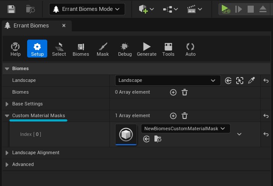
Task: Open the Debug tool
Action: [x=125, y=49]
